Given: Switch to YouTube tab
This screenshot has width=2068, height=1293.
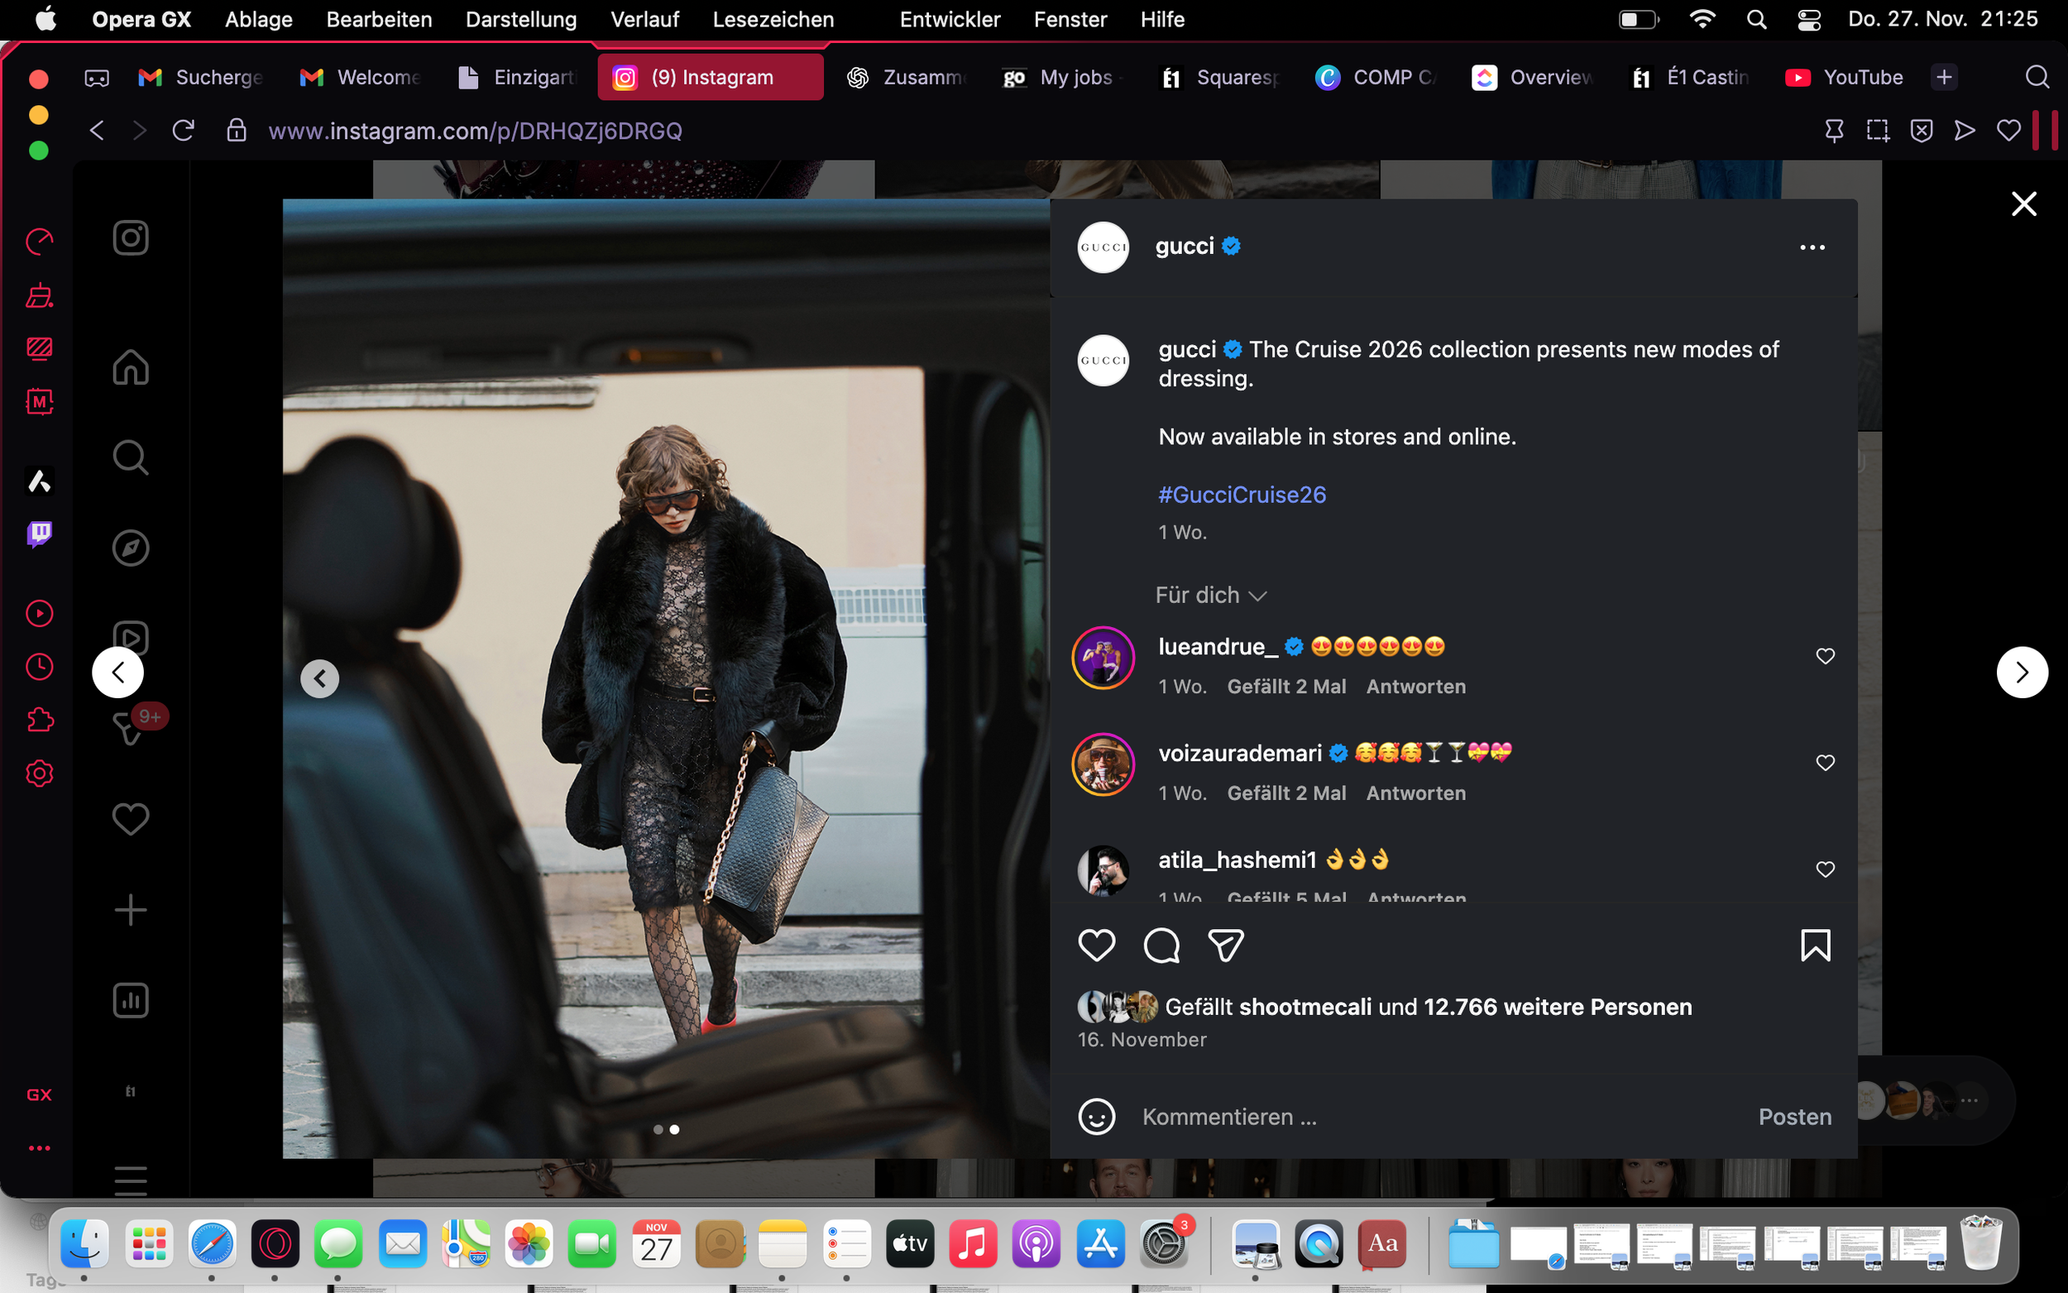Looking at the screenshot, I should 1844,77.
